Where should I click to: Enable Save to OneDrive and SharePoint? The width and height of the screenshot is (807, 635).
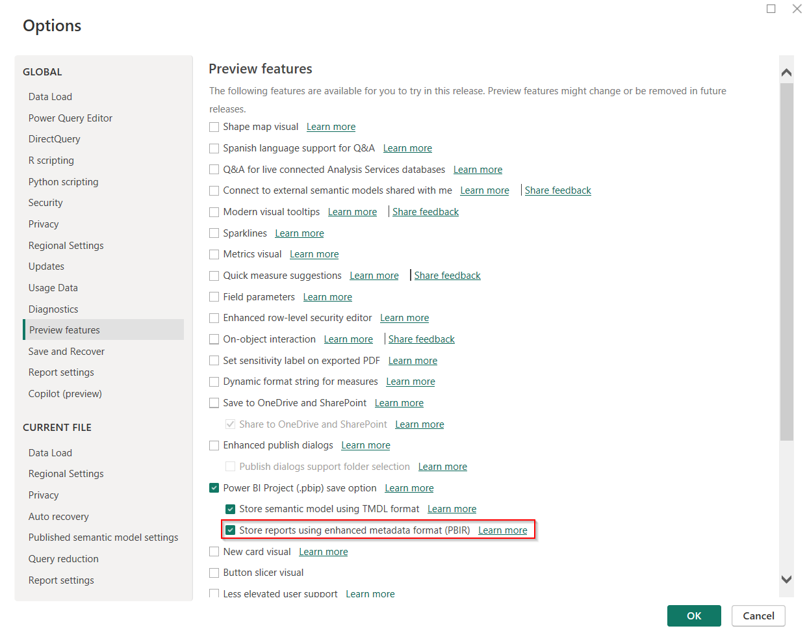(214, 403)
